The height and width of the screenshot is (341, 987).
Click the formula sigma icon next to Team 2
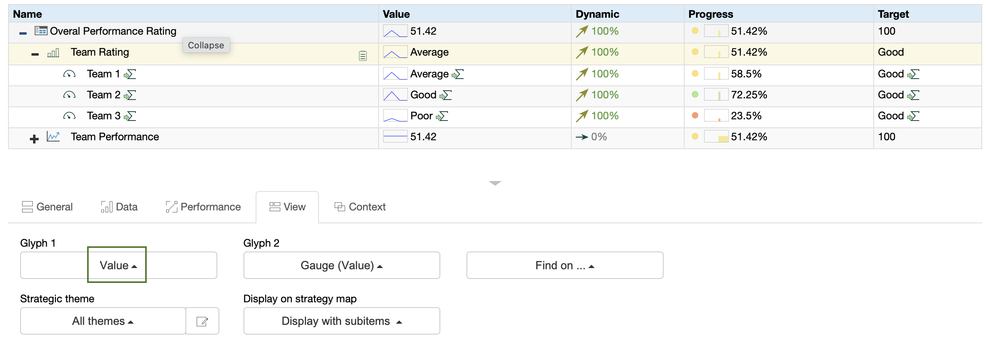click(x=130, y=96)
